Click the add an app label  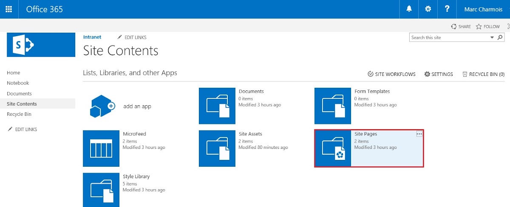[137, 106]
